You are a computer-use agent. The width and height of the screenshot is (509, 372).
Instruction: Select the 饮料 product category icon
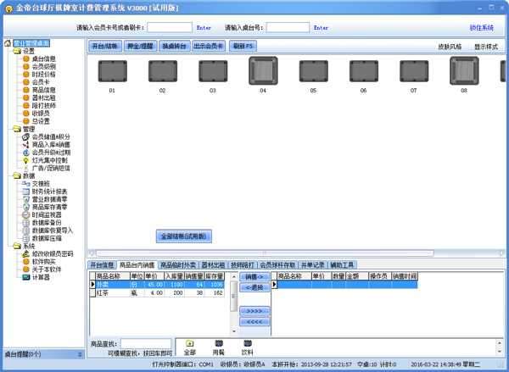[248, 346]
